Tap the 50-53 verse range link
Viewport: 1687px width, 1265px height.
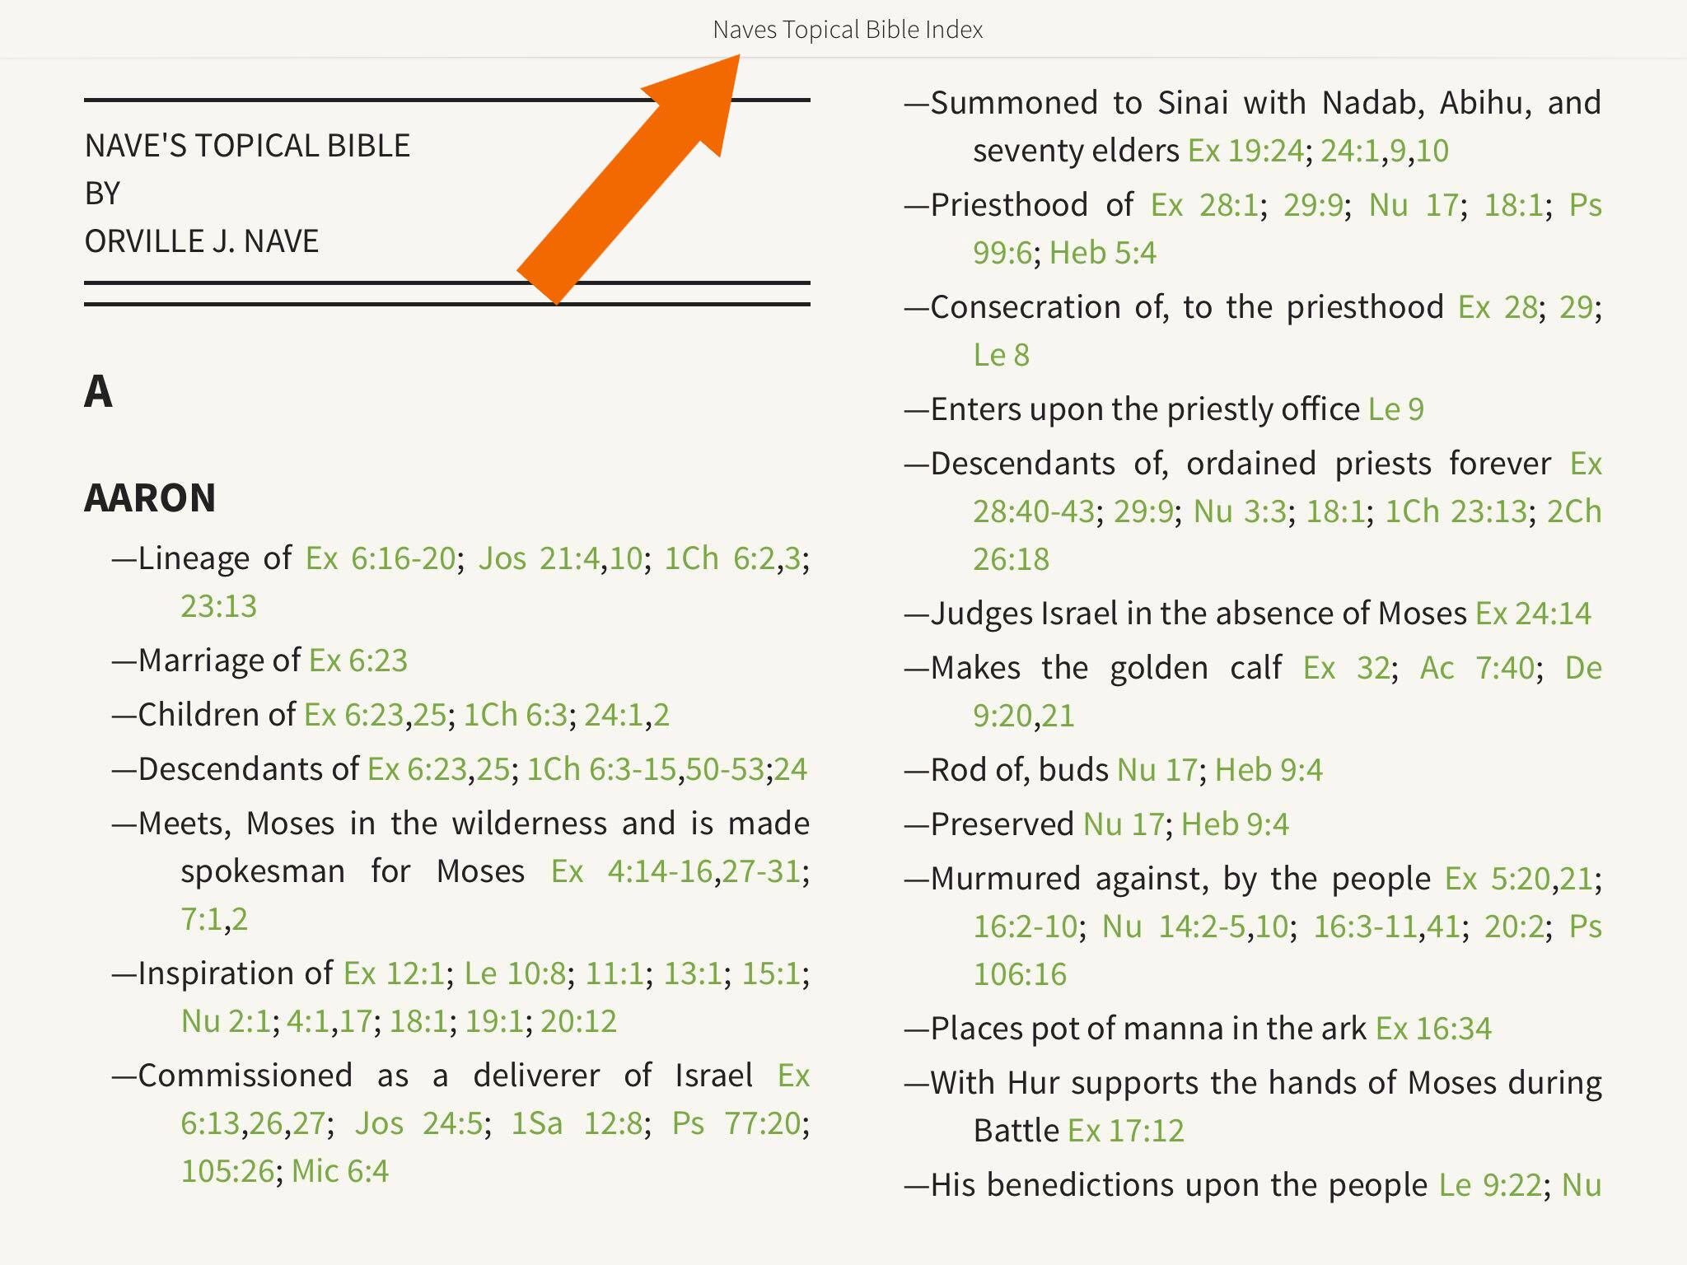[x=725, y=770]
